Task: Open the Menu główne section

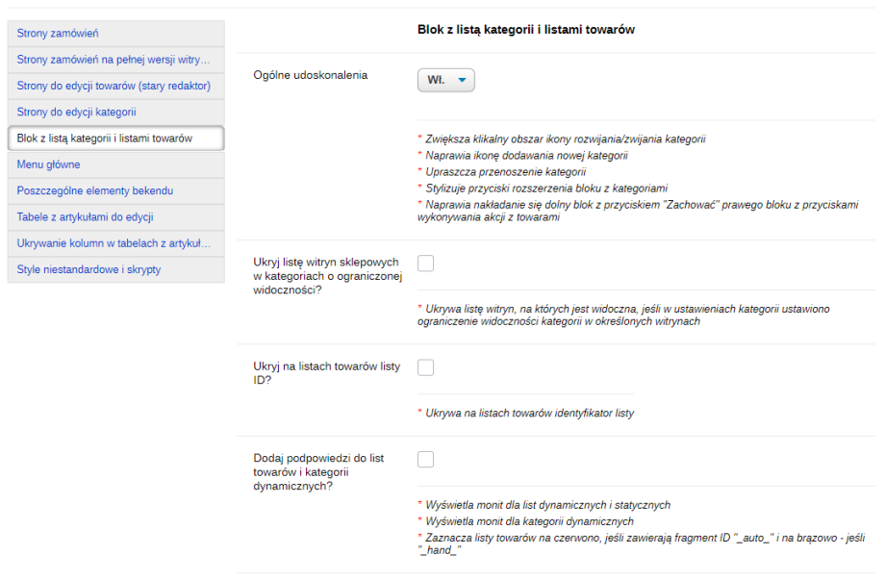Action: tap(48, 164)
